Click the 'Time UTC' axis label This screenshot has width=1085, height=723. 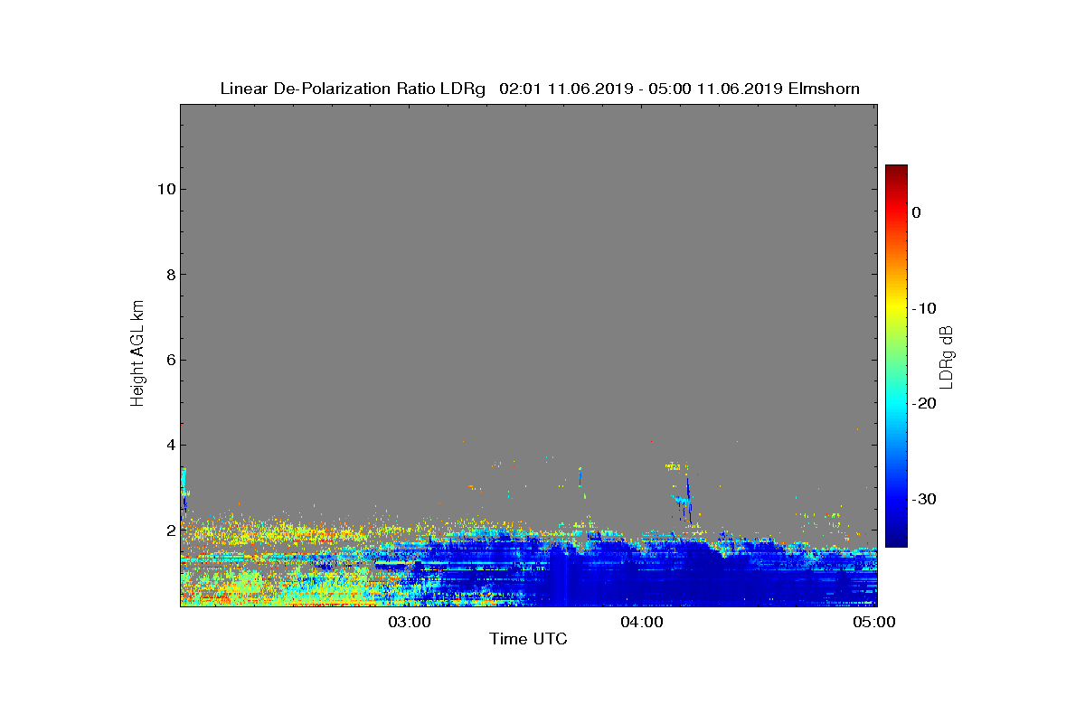528,639
